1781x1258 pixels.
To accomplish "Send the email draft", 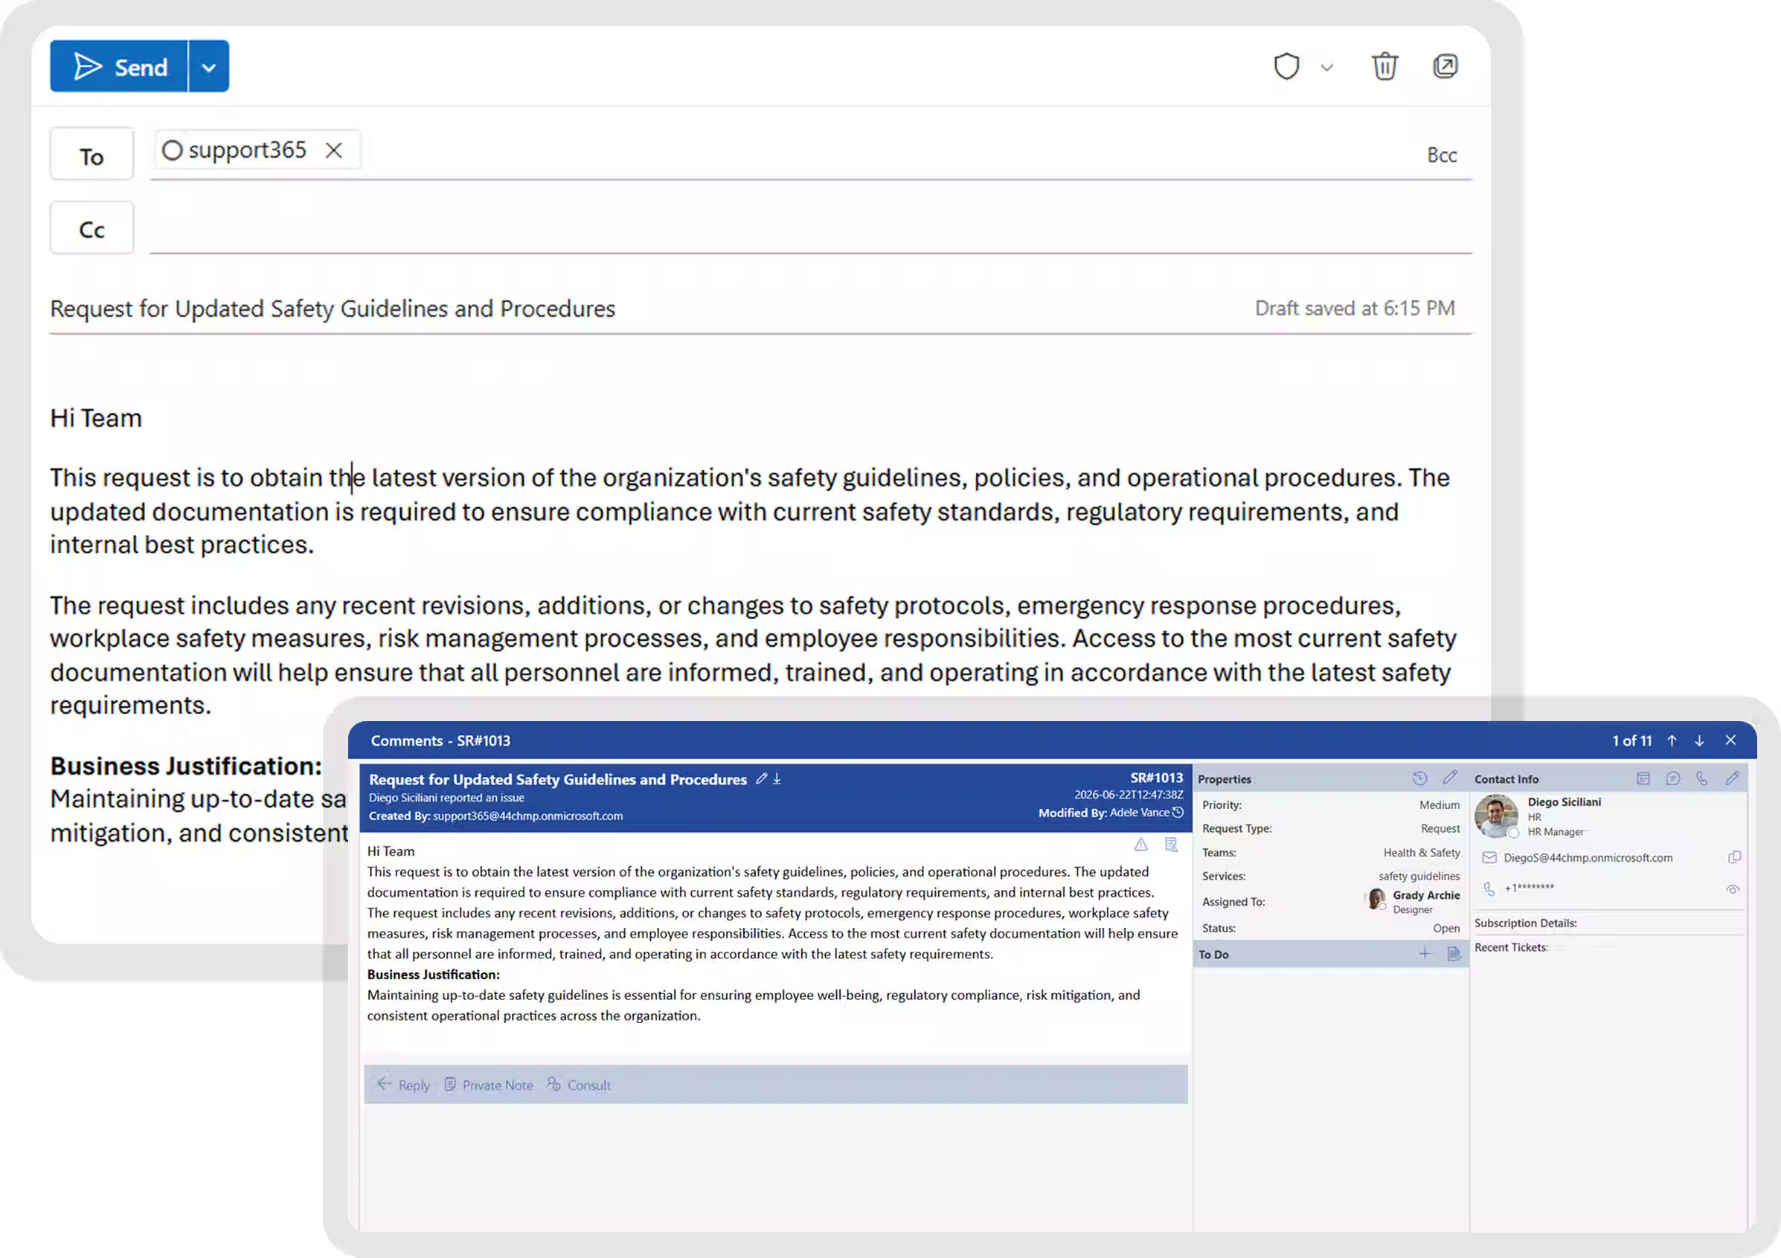I will (x=120, y=67).
